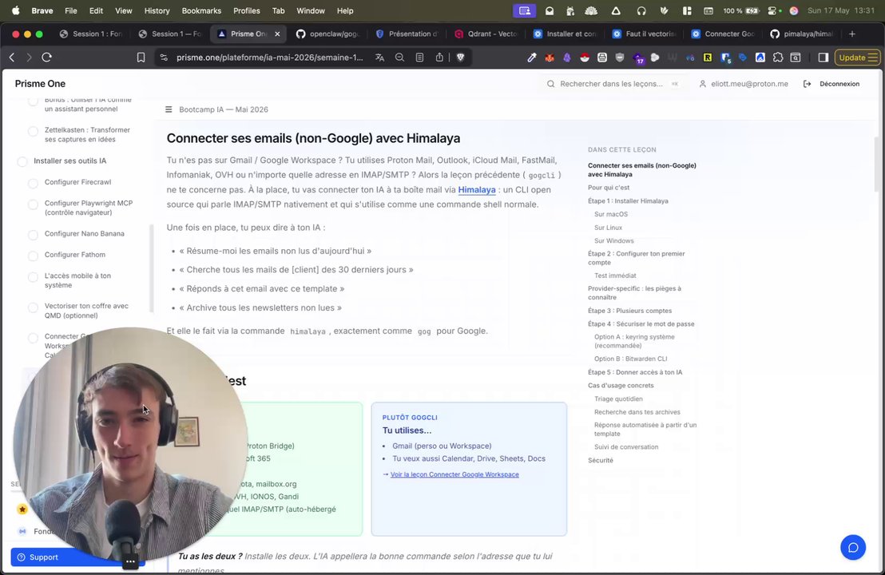Open Brave's Update menu button
The image size is (885, 575).
(857, 57)
